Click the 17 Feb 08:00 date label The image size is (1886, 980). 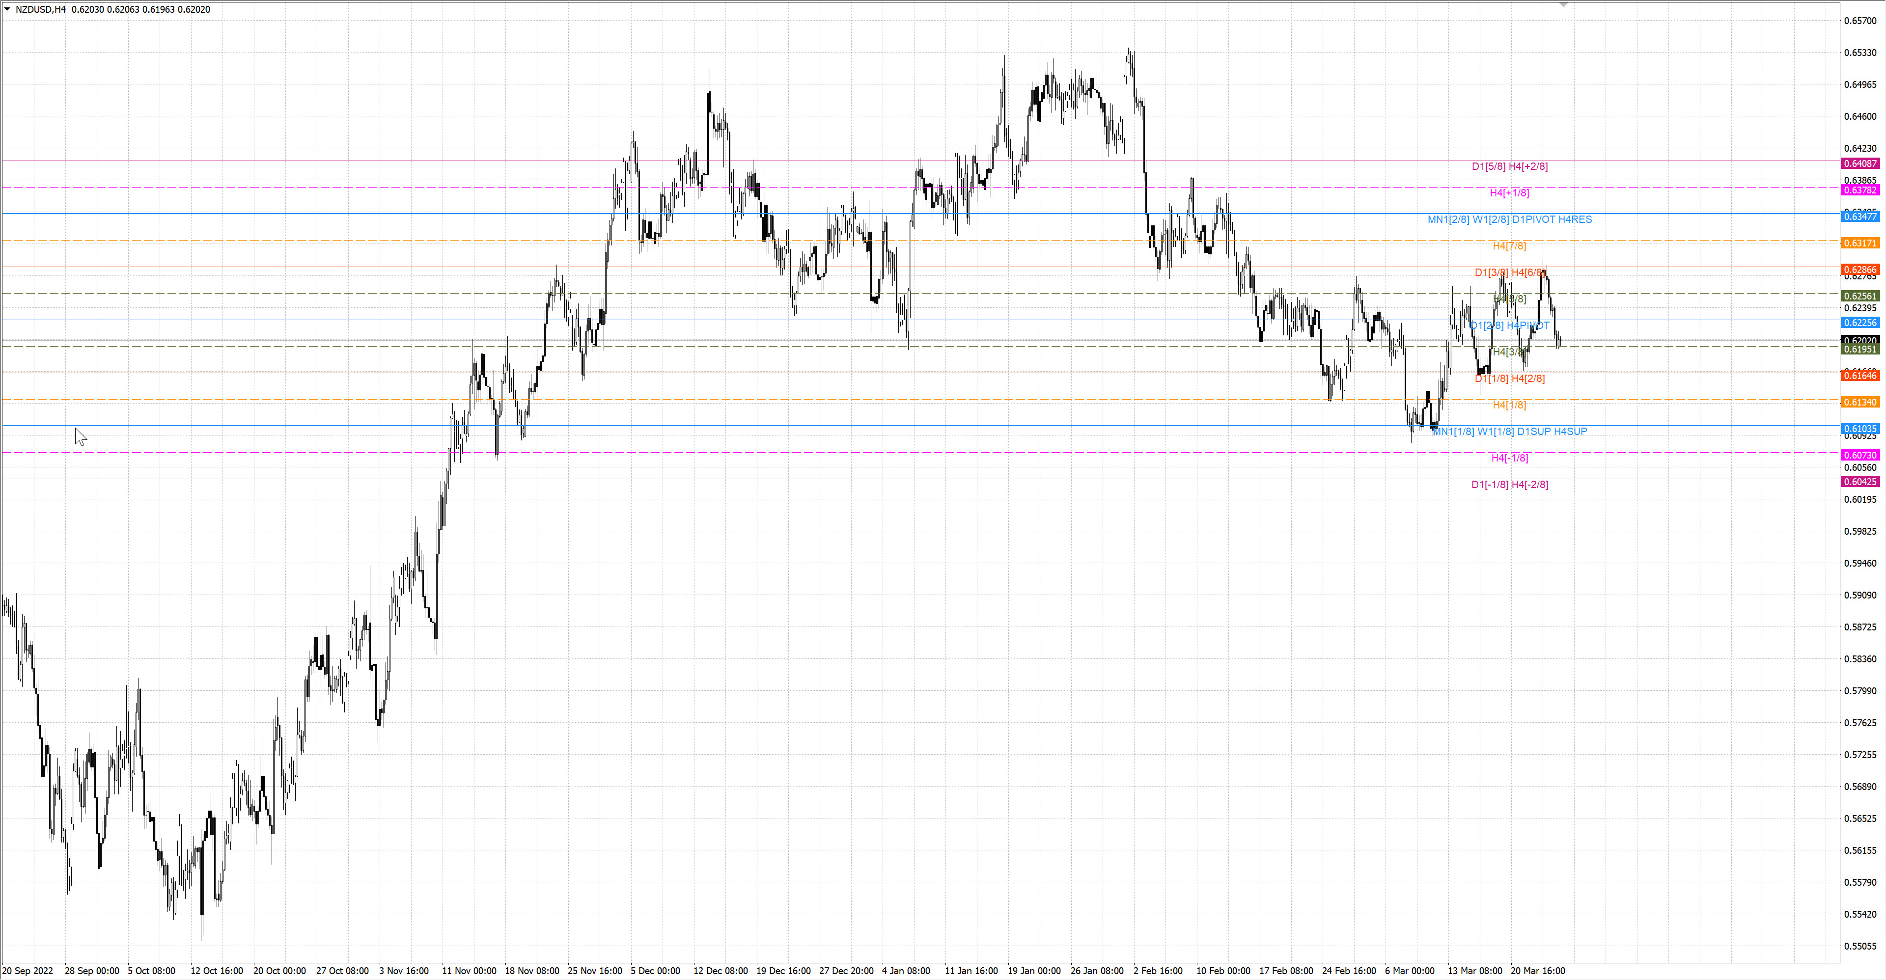pos(1286,971)
